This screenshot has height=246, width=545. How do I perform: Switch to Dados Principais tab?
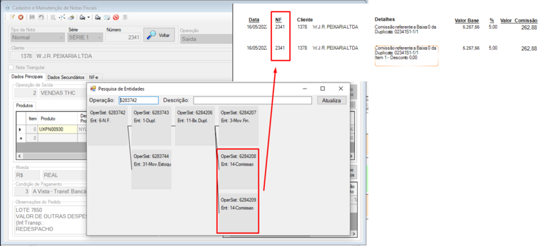click(27, 76)
